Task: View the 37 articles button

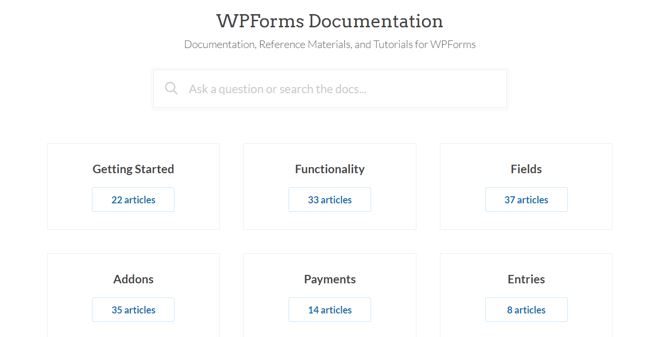Action: (526, 200)
